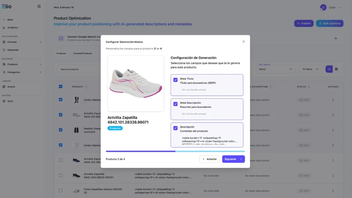Viewport: 352px width, 198px height.
Task: Open Sync in the sidebar
Action: coord(10,101)
